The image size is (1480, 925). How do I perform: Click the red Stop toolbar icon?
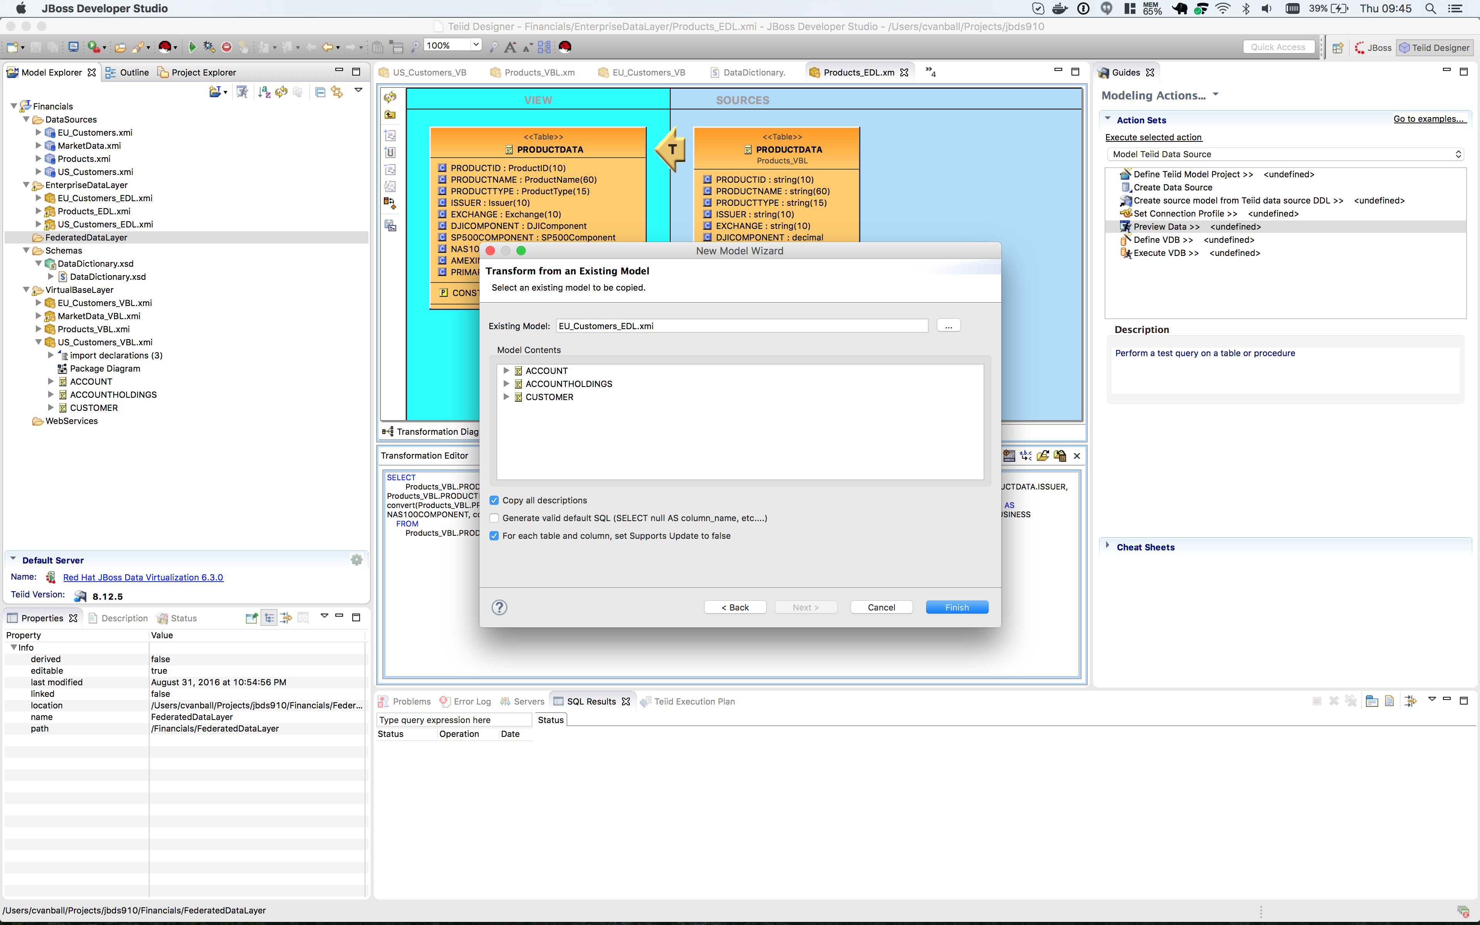pyautogui.click(x=226, y=47)
